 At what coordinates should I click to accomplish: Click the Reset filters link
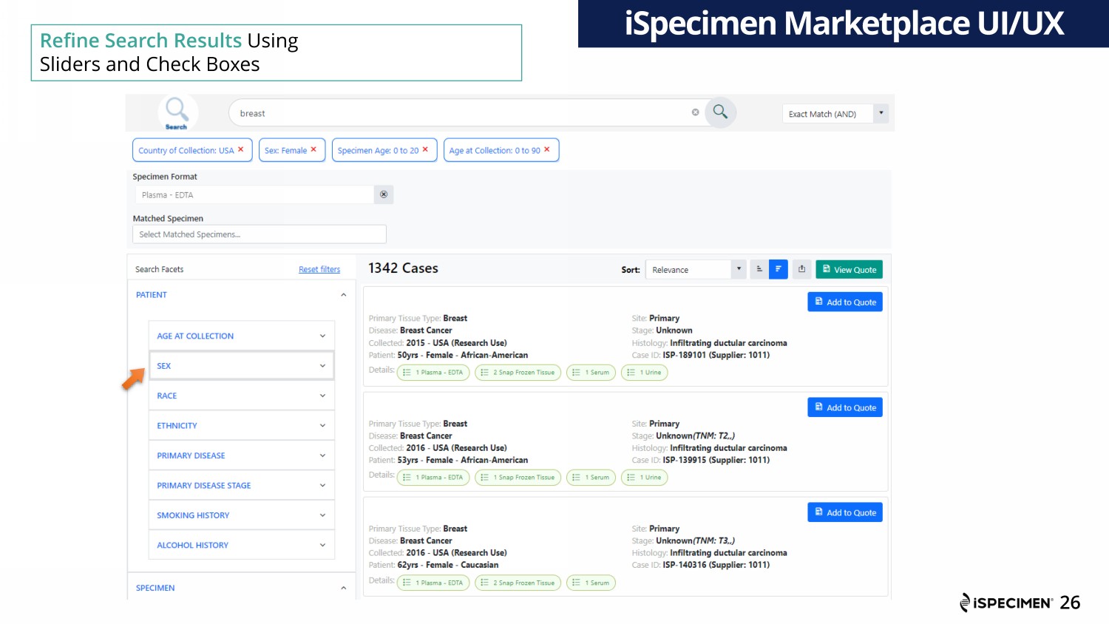coord(319,270)
